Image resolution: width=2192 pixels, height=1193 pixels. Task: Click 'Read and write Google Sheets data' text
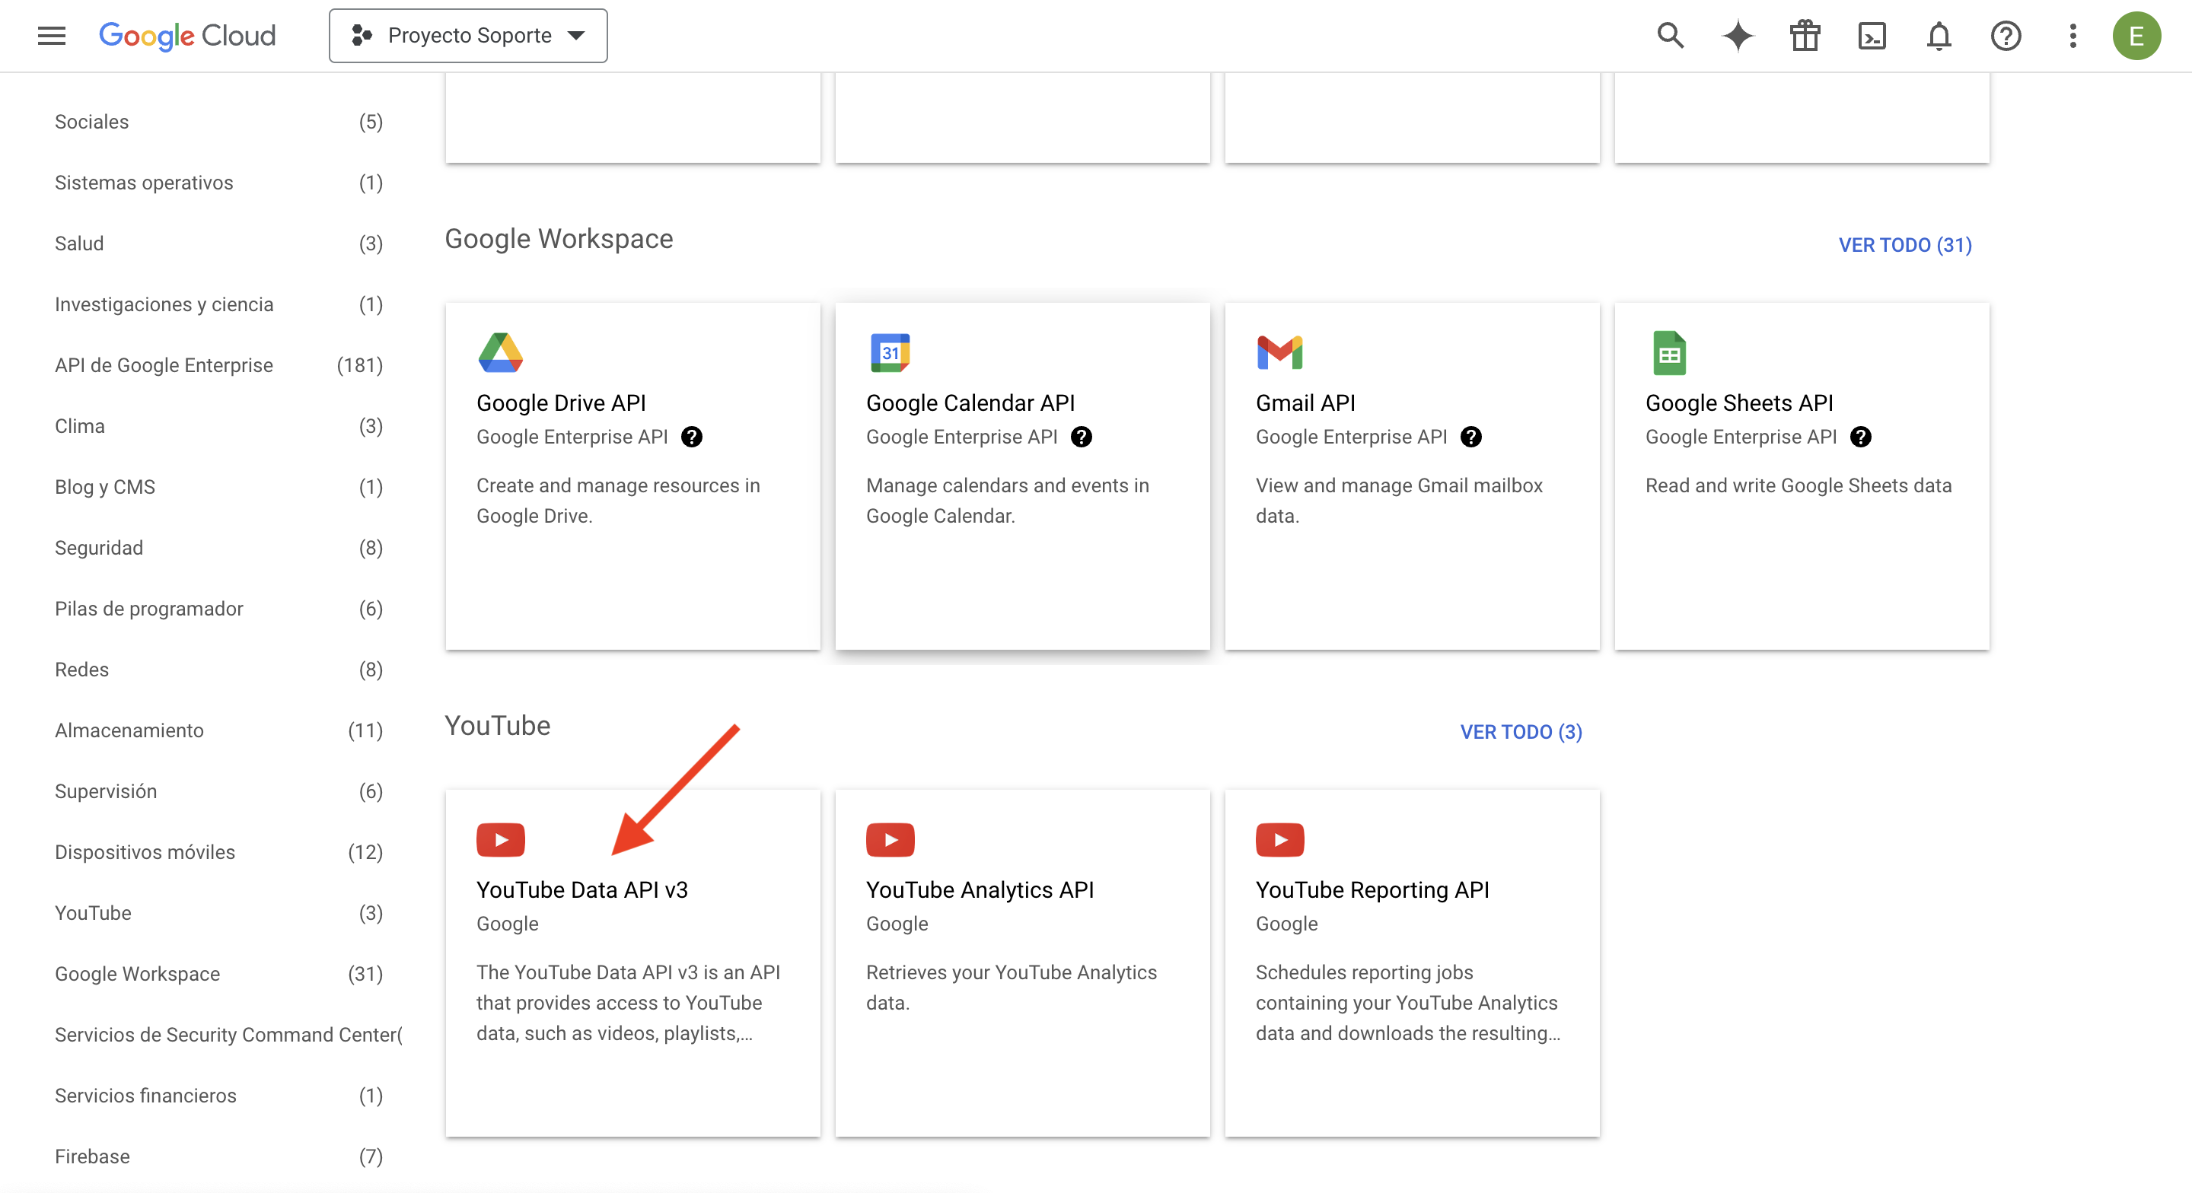(x=1798, y=485)
